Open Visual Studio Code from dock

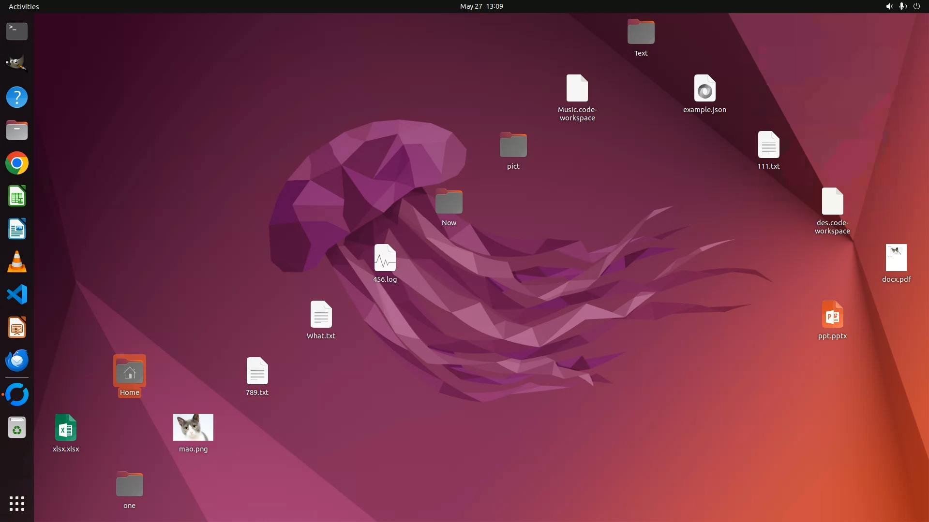[x=17, y=295]
